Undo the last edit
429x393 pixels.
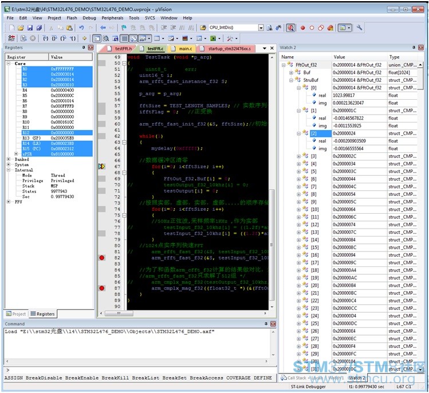point(81,28)
